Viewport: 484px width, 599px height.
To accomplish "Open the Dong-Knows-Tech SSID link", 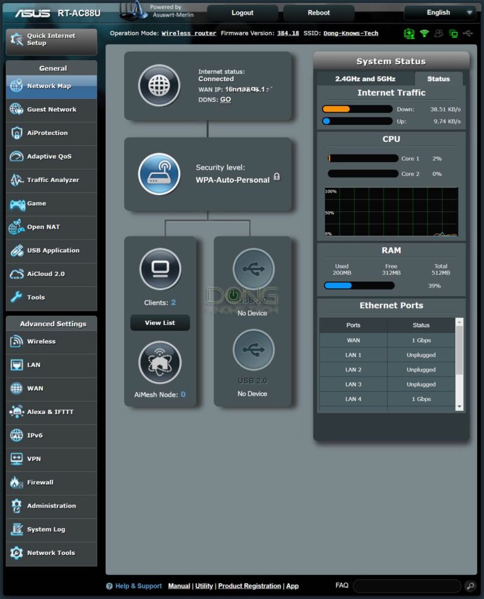I will click(x=351, y=33).
